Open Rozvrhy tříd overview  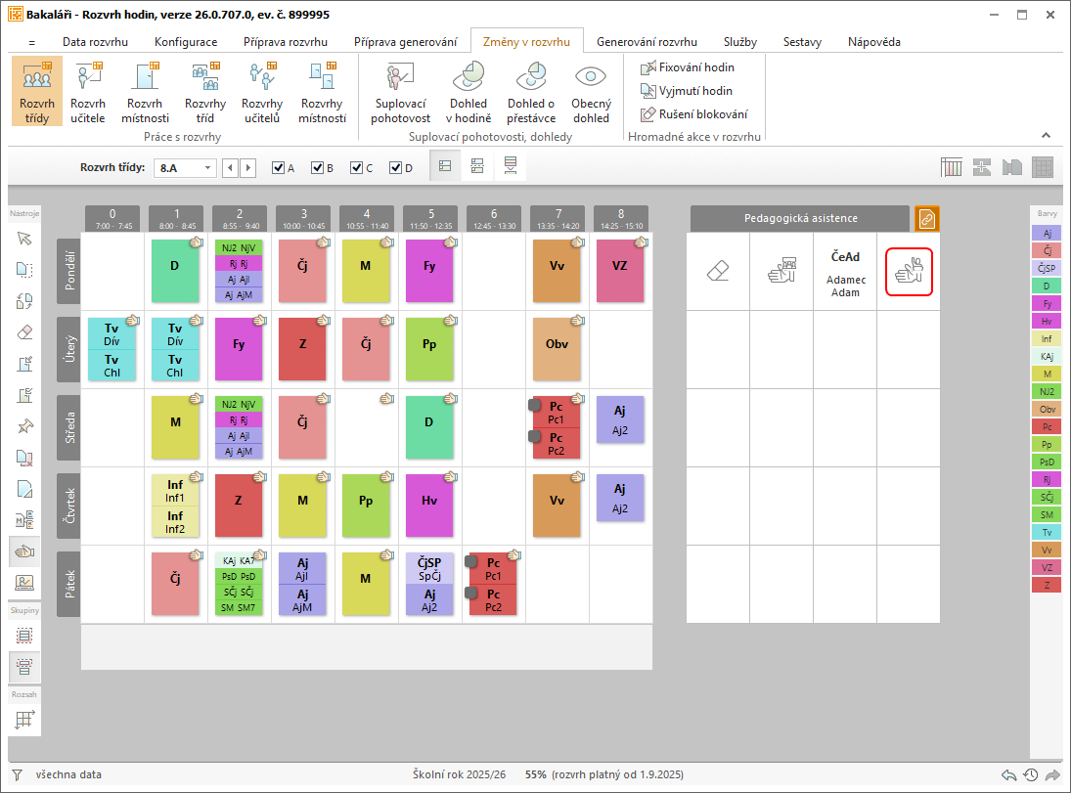coord(205,92)
